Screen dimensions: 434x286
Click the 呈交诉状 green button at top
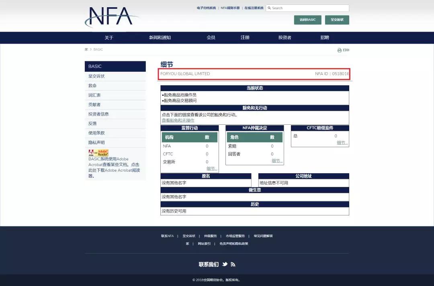pyautogui.click(x=337, y=20)
